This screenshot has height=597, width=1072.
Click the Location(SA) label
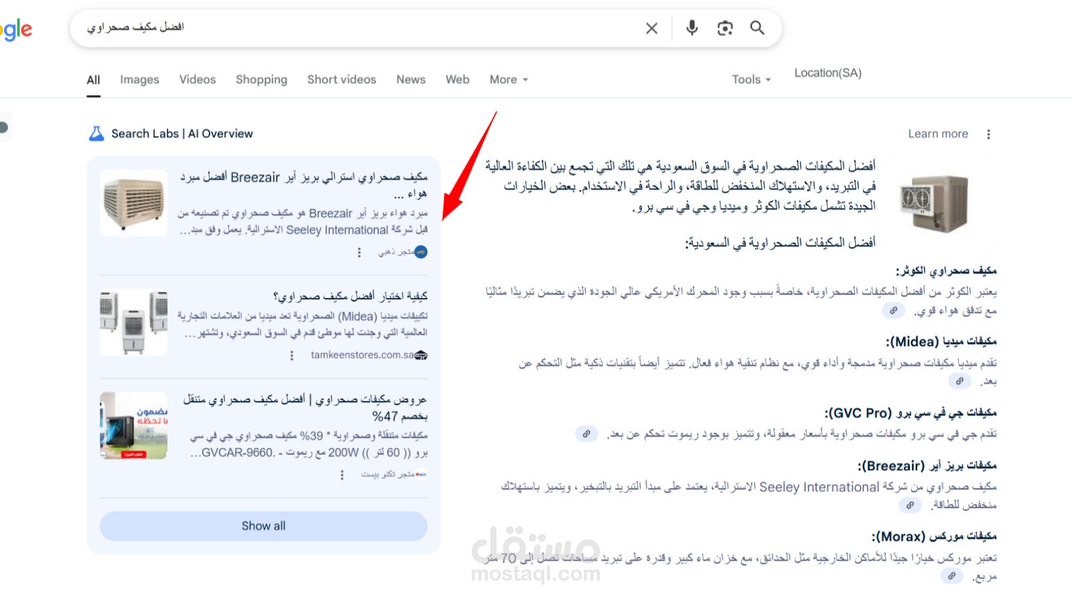click(828, 73)
